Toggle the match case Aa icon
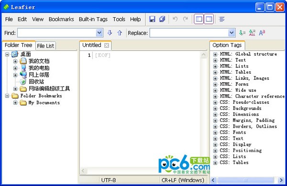 coord(262,33)
